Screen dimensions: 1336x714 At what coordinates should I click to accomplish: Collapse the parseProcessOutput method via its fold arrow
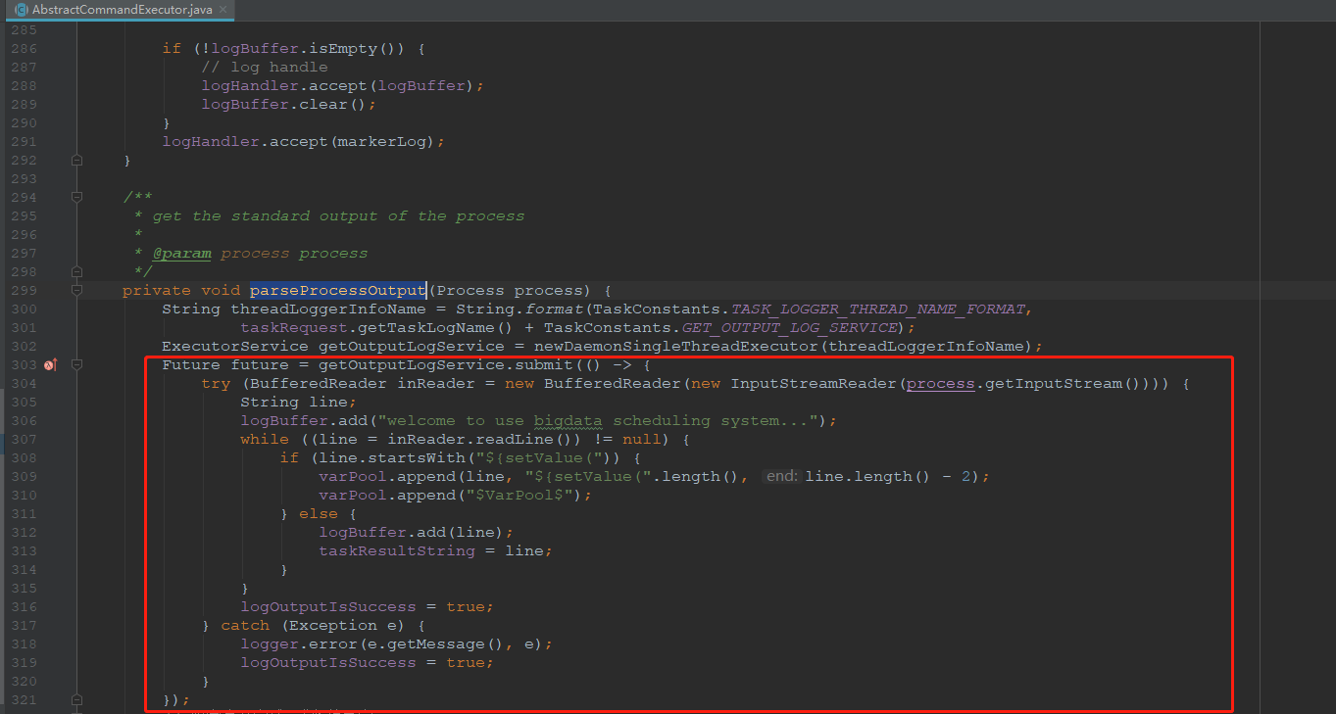(x=76, y=290)
